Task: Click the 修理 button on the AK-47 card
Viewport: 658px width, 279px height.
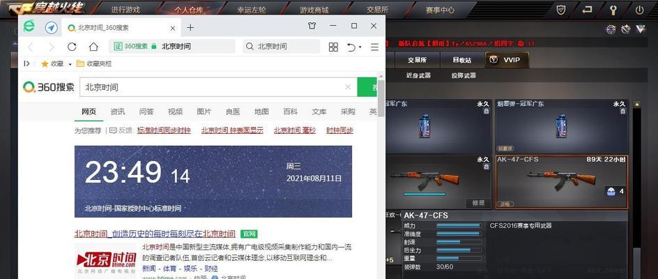Action: [478, 203]
